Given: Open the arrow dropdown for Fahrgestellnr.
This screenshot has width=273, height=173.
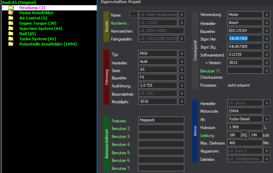Looking at the screenshot, I should coord(182,38).
